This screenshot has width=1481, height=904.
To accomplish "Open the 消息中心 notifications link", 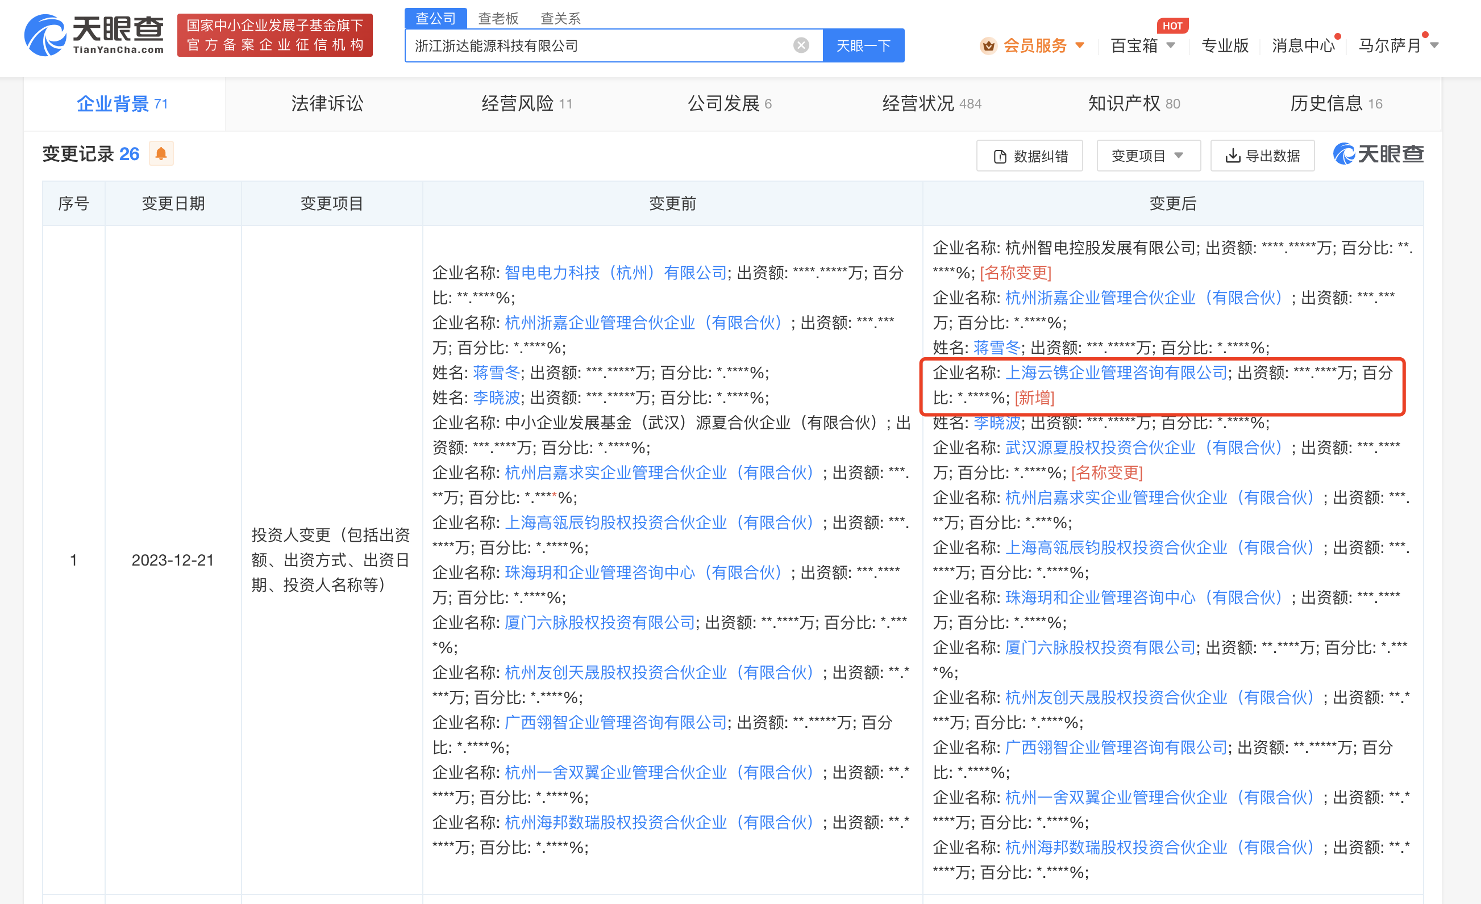I will point(1303,45).
